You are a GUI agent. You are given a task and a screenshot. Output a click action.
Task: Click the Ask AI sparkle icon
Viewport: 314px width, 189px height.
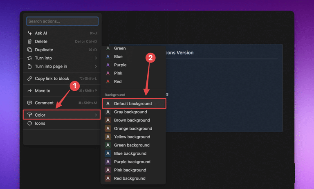click(x=29, y=33)
